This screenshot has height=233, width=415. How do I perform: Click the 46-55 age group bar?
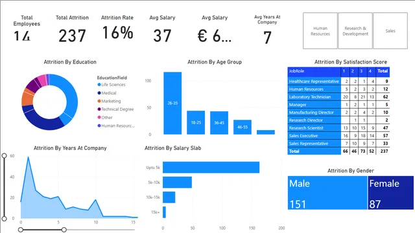[x=243, y=127]
